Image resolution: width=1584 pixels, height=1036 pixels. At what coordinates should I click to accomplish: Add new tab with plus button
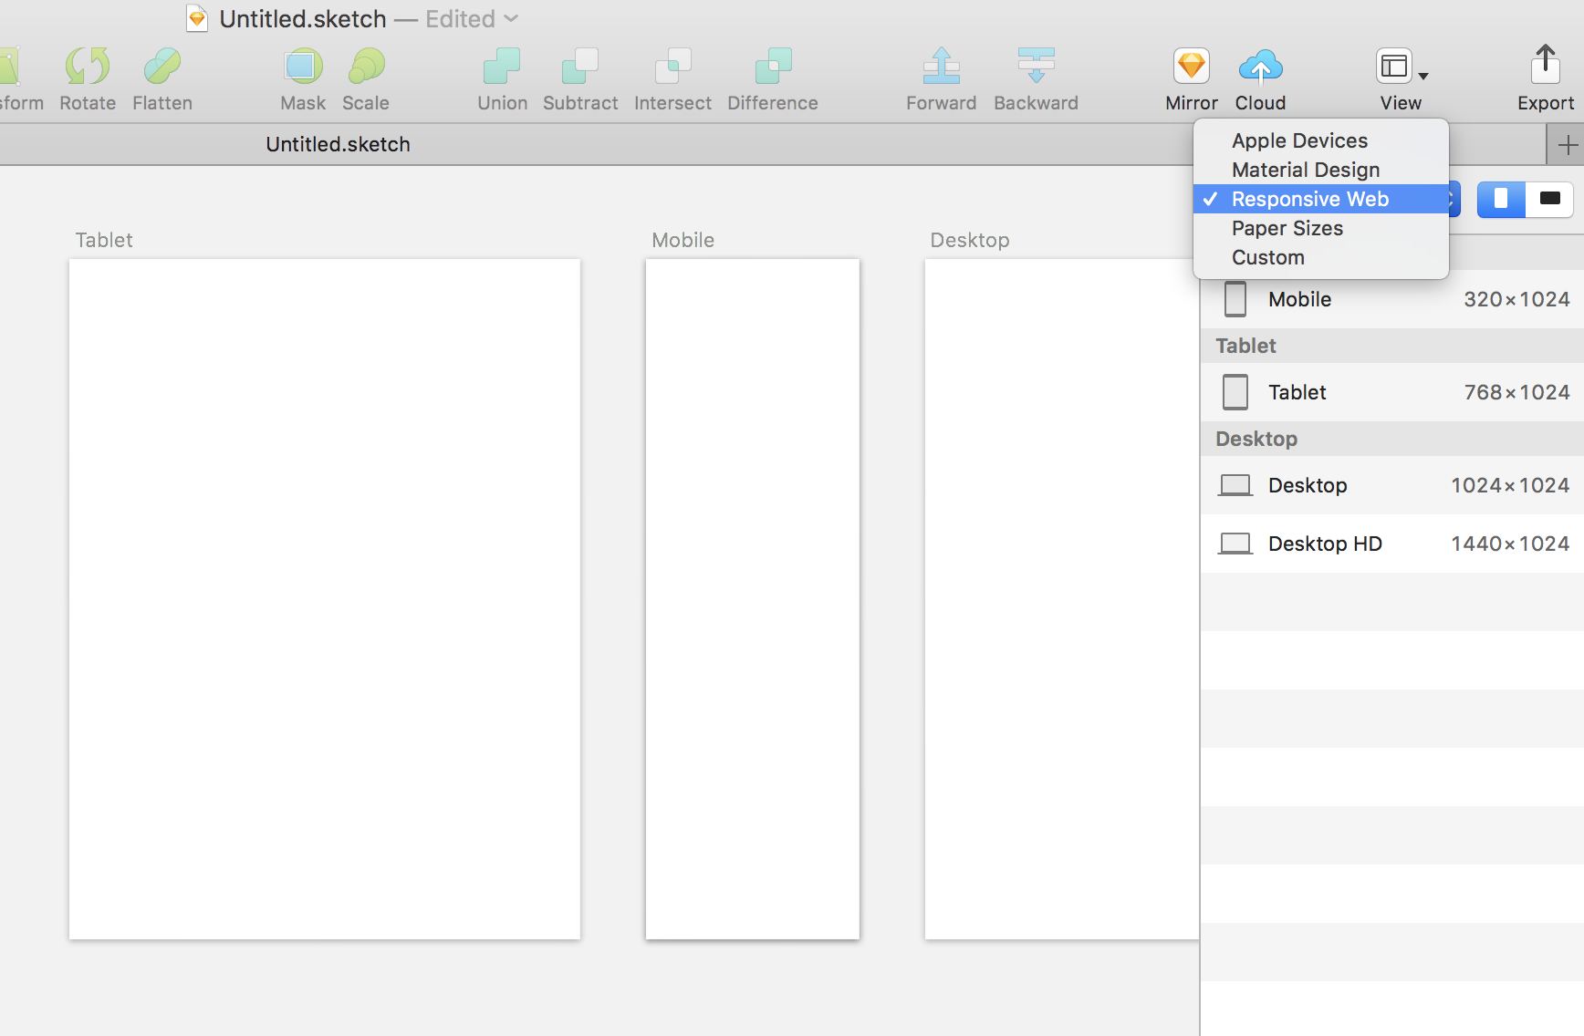1567,145
